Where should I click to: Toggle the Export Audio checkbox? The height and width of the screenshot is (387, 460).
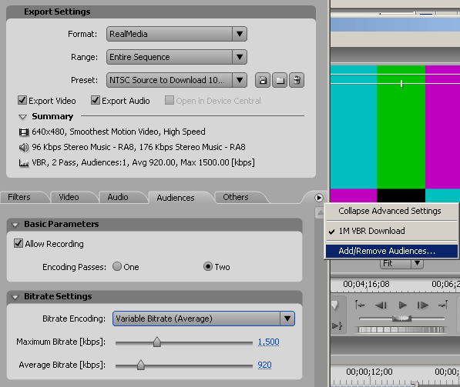point(96,100)
